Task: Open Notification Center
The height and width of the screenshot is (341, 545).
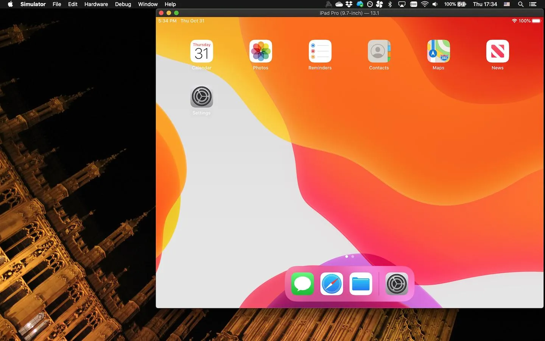Action: coord(533,4)
